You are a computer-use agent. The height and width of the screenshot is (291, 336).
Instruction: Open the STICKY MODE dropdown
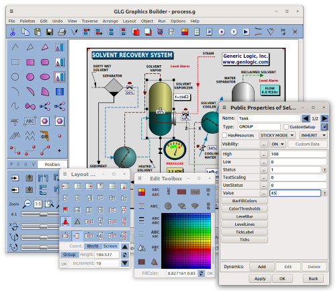[277, 135]
